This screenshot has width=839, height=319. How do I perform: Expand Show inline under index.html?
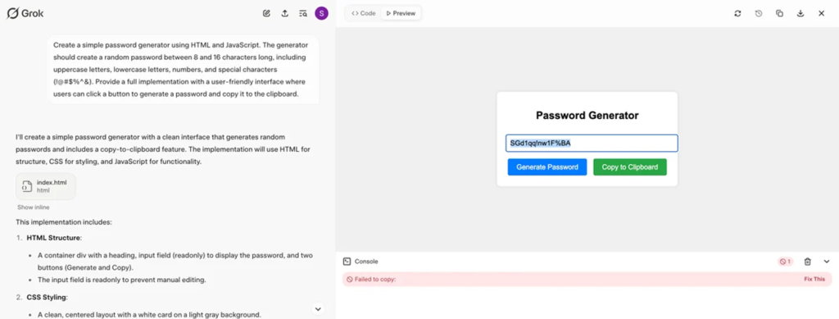tap(33, 207)
